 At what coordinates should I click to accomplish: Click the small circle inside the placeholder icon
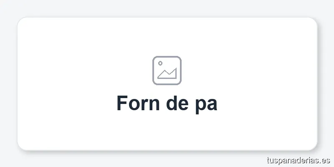pos(160,63)
